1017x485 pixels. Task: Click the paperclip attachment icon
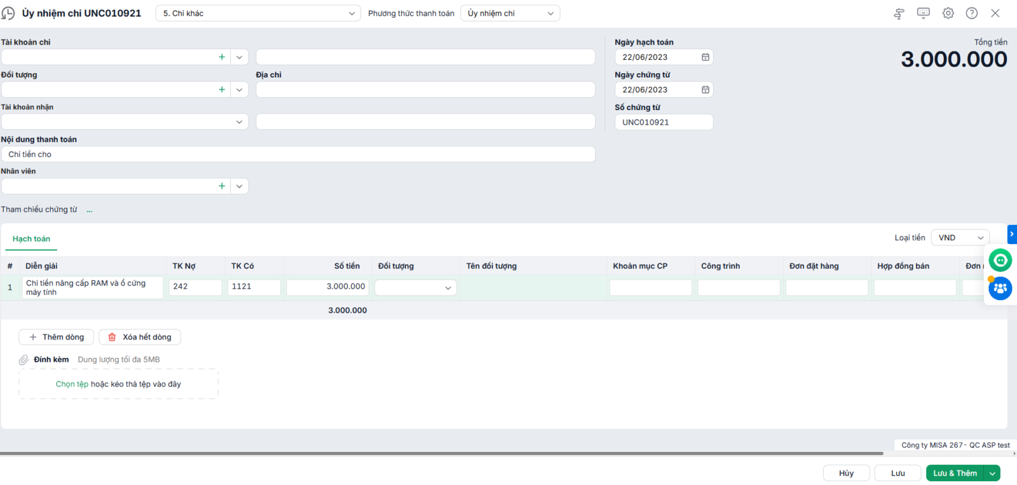[24, 360]
